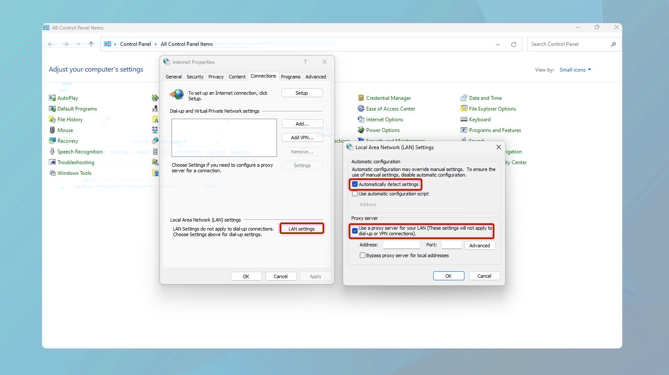669x375 pixels.
Task: Click the Credential Manager icon
Action: [x=361, y=98]
